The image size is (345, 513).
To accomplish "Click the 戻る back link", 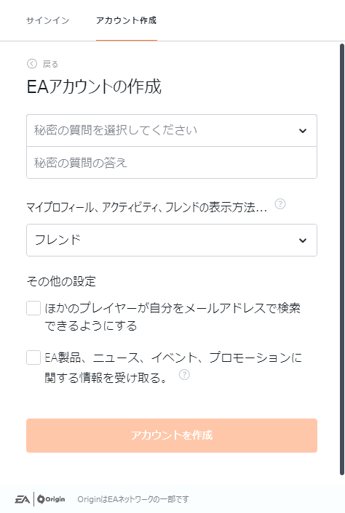I will point(50,64).
